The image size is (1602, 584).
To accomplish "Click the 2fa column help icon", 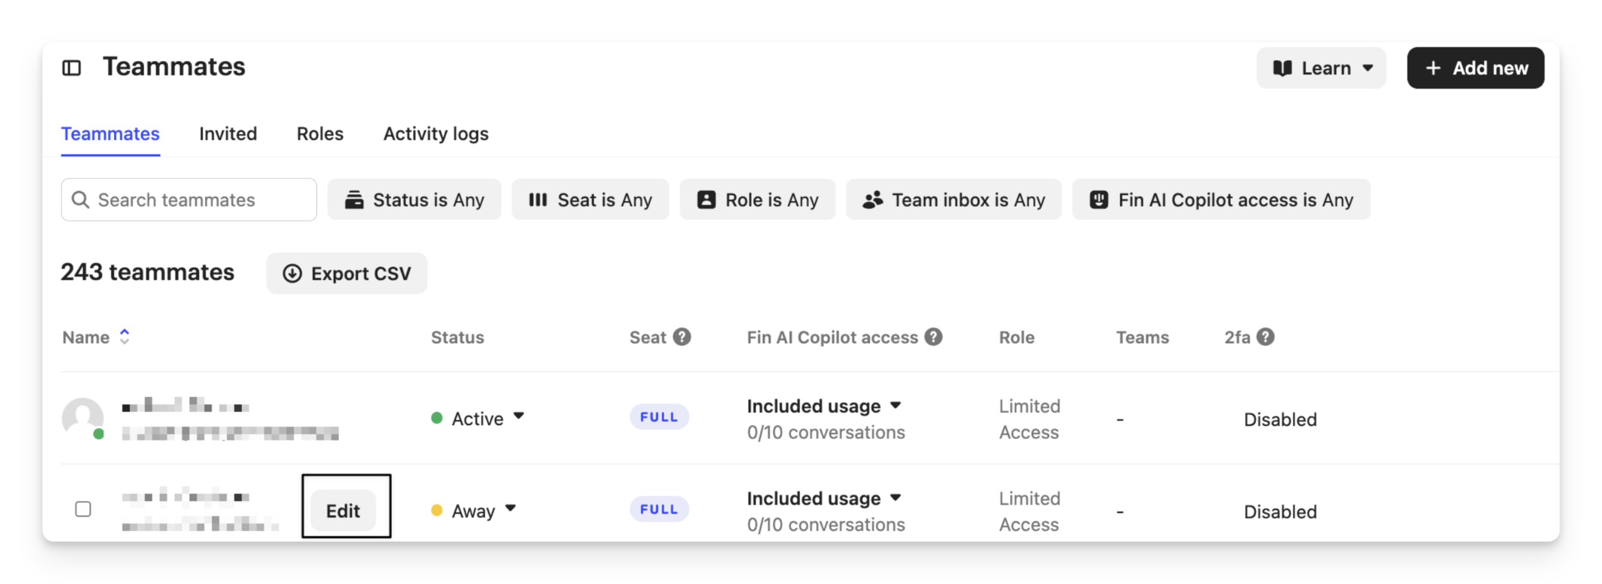I will click(1265, 337).
